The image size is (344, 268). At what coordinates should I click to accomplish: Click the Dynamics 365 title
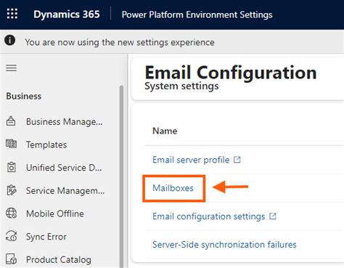tap(67, 15)
